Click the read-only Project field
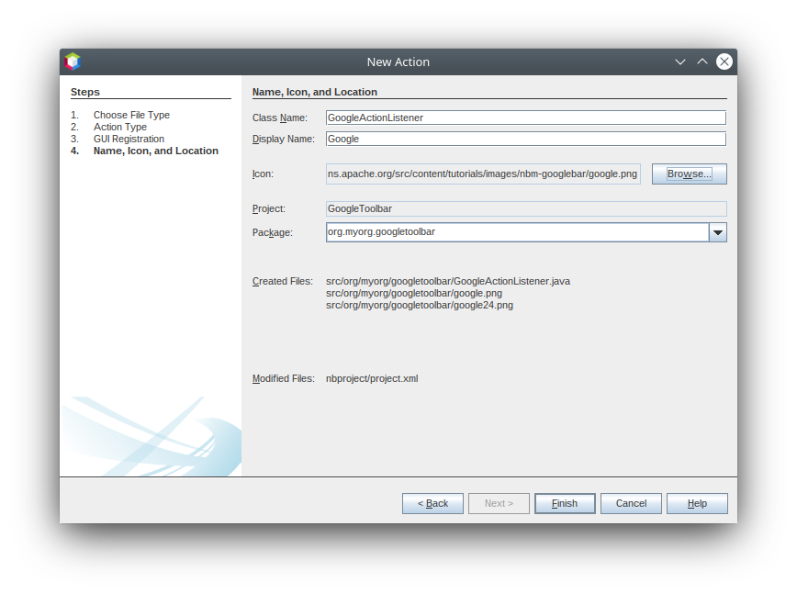The image size is (797, 594). click(x=525, y=209)
